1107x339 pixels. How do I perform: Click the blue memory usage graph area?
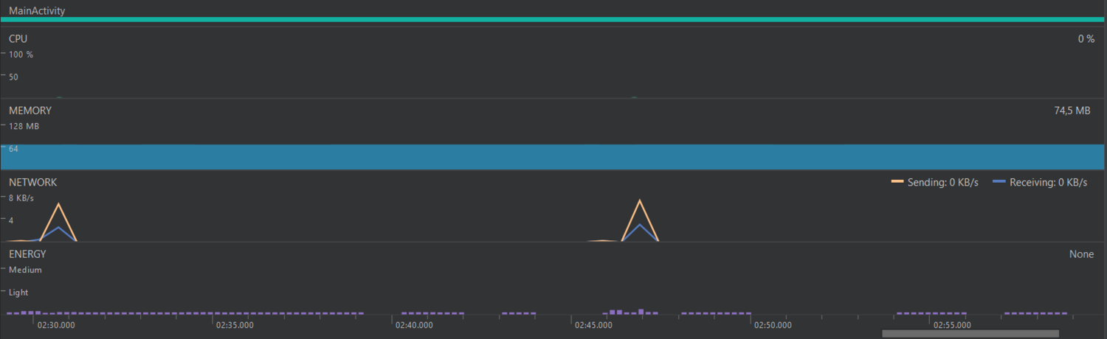(x=553, y=157)
